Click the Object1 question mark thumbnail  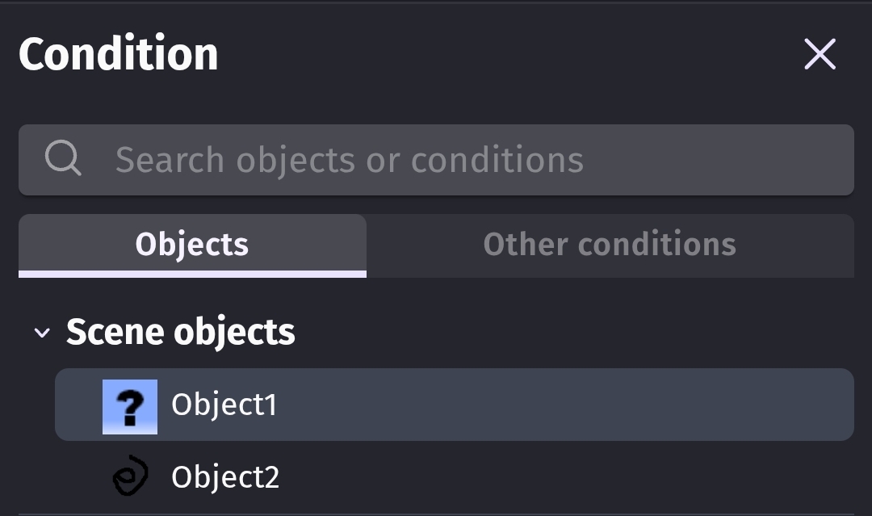[129, 406]
